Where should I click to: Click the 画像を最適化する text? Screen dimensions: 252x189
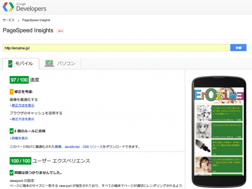point(24,99)
